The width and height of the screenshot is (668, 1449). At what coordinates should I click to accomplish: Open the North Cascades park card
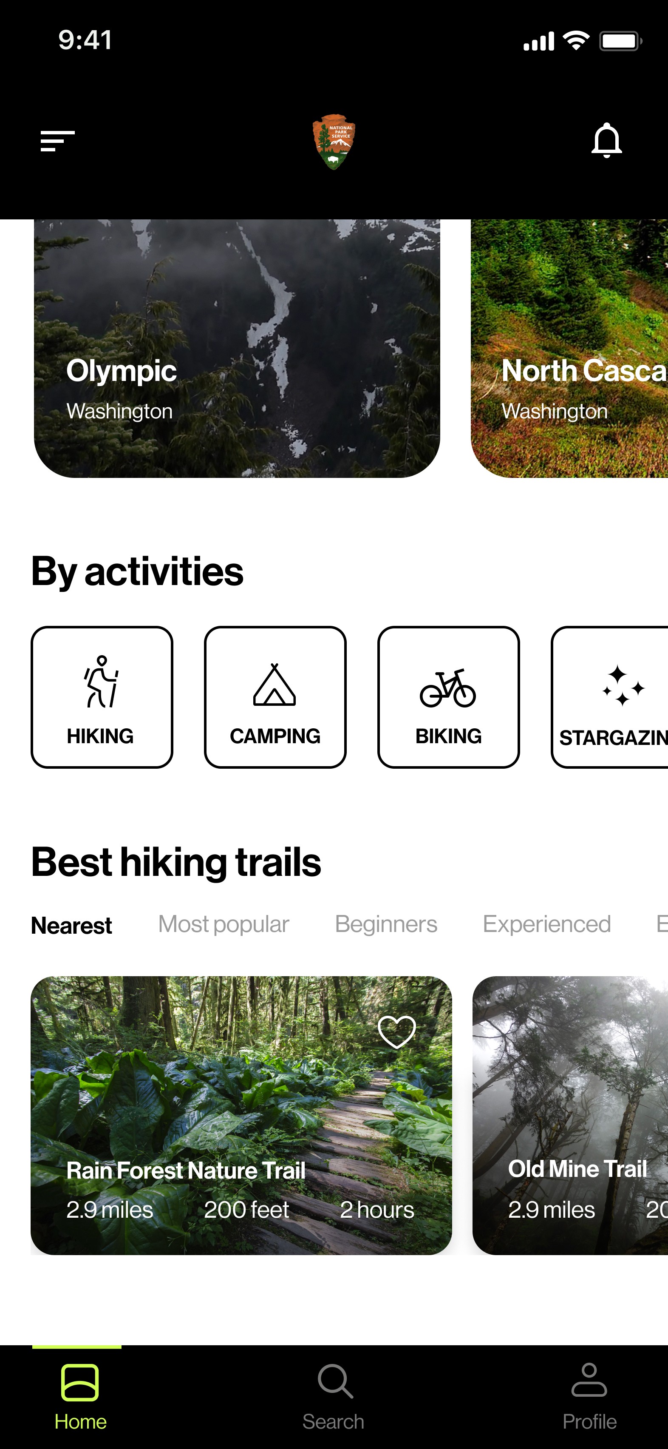pos(569,348)
